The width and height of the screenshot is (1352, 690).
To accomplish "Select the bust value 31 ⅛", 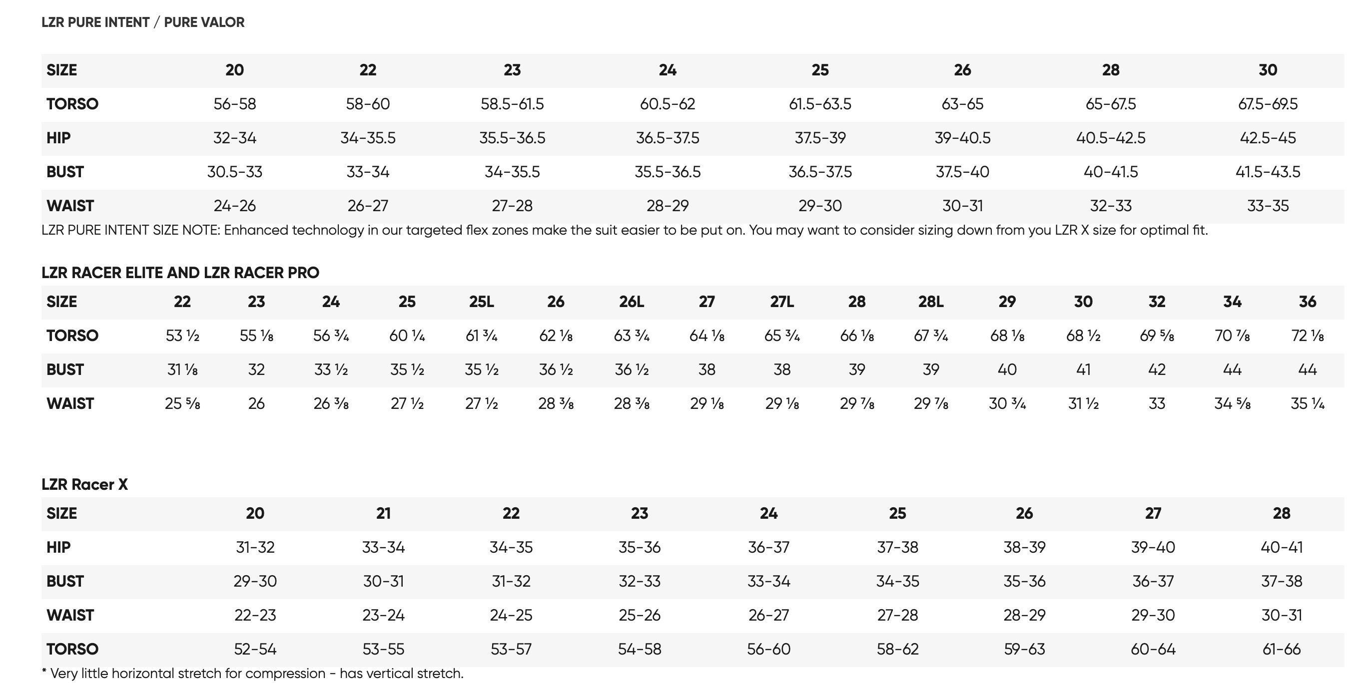I will (x=182, y=369).
